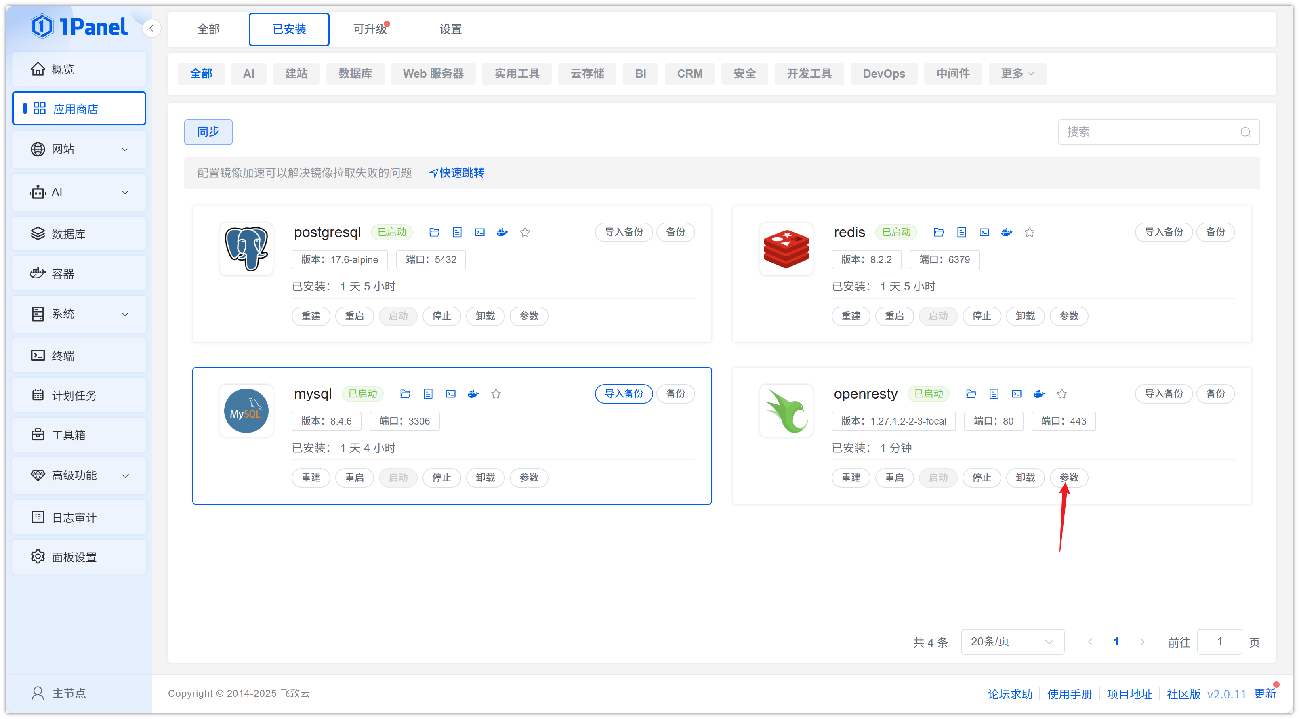Click search magnifier icon
Image resolution: width=1299 pixels, height=719 pixels.
click(x=1245, y=132)
